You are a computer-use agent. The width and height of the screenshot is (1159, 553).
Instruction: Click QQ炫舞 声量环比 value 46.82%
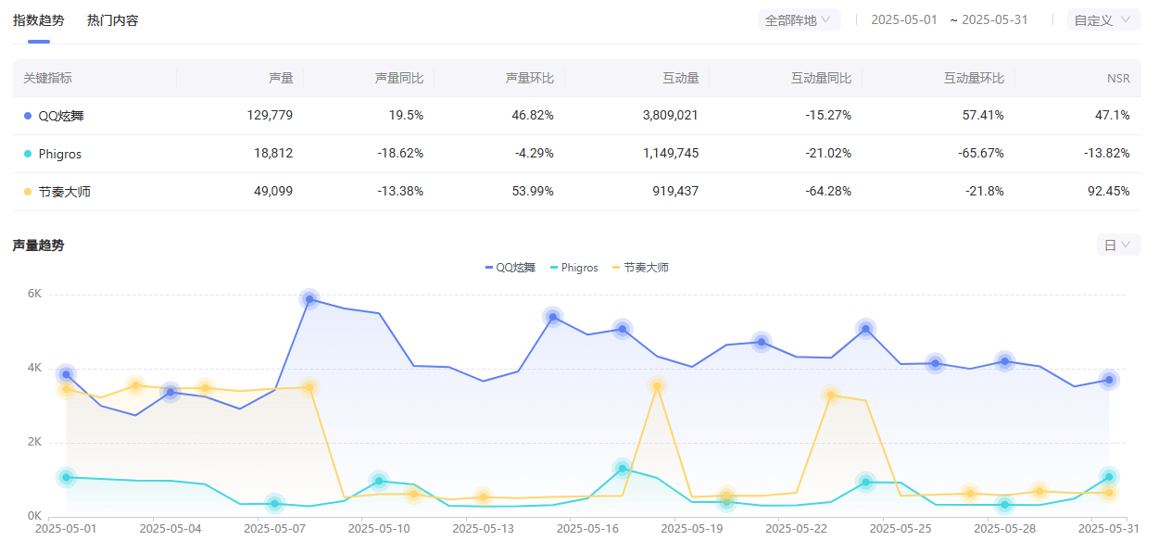(535, 116)
